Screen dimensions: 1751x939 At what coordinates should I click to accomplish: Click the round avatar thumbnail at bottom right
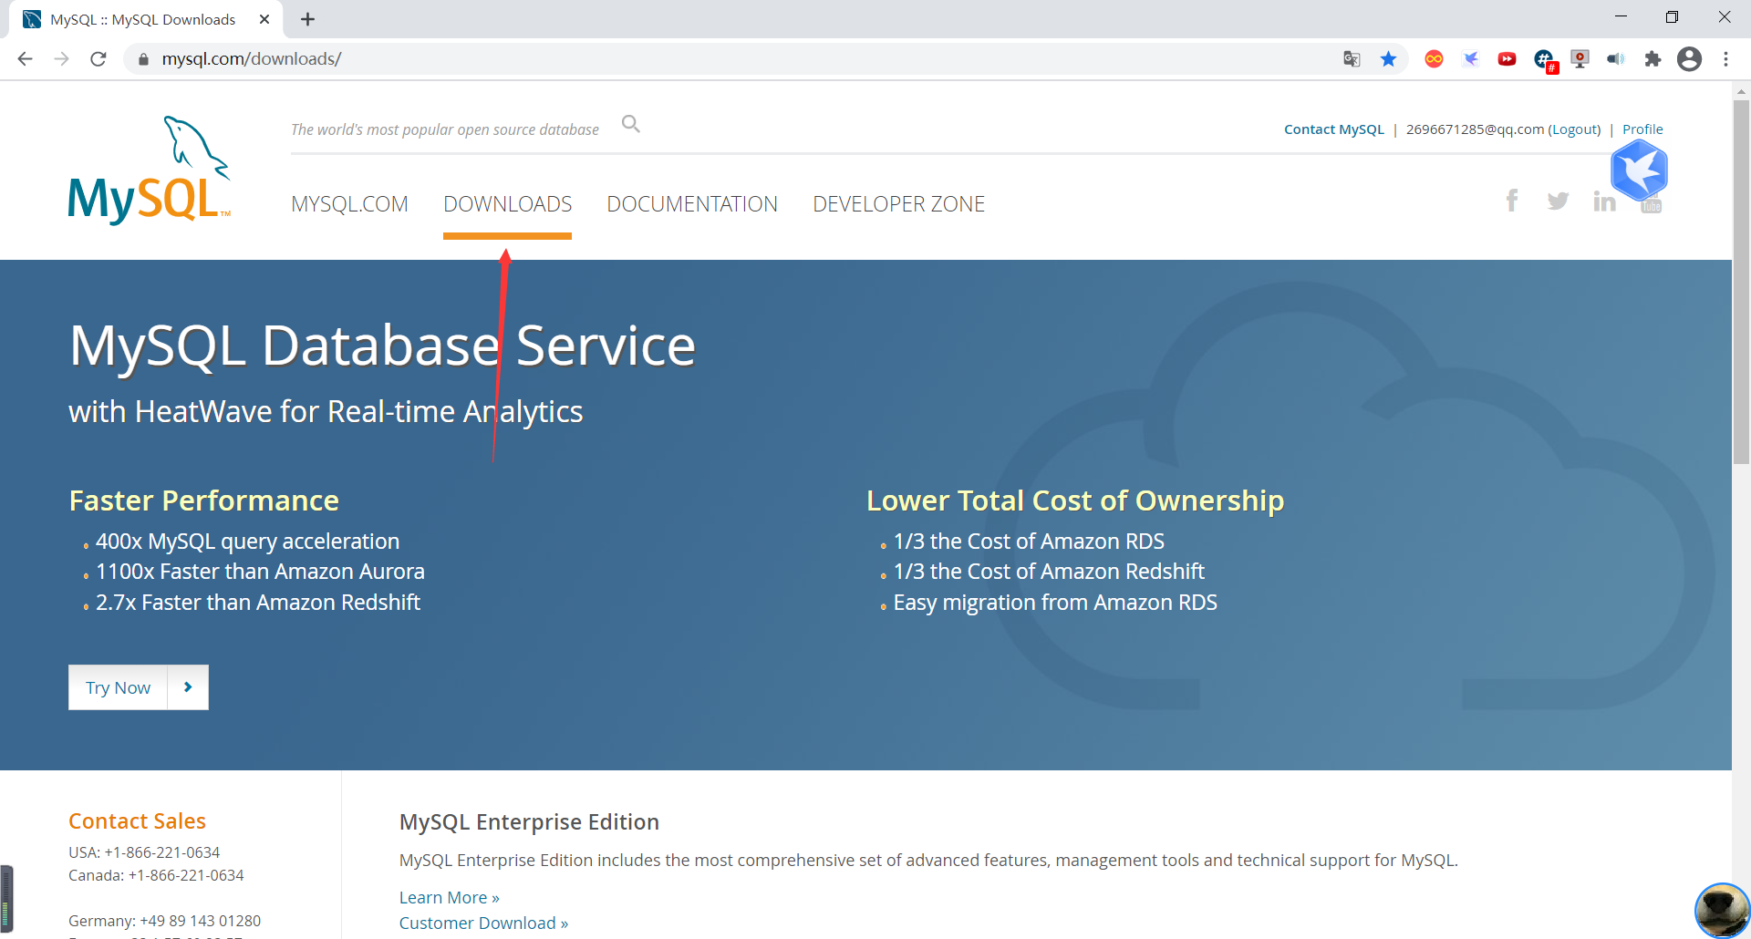pyautogui.click(x=1722, y=910)
